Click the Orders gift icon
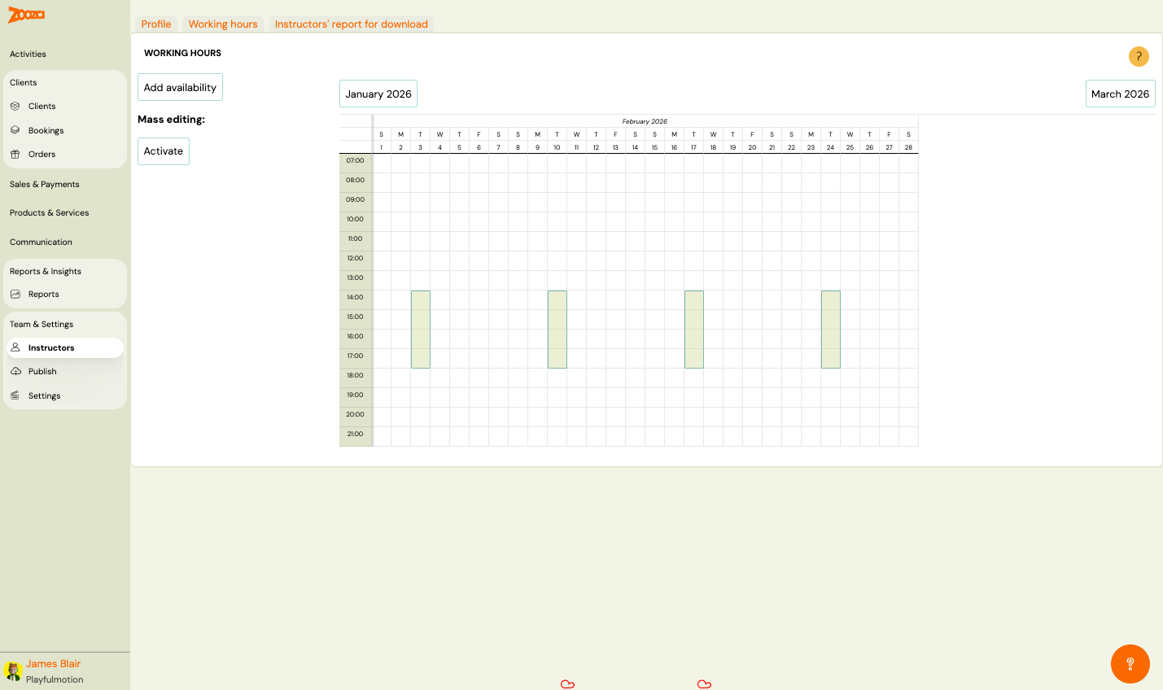The image size is (1163, 690). [15, 154]
